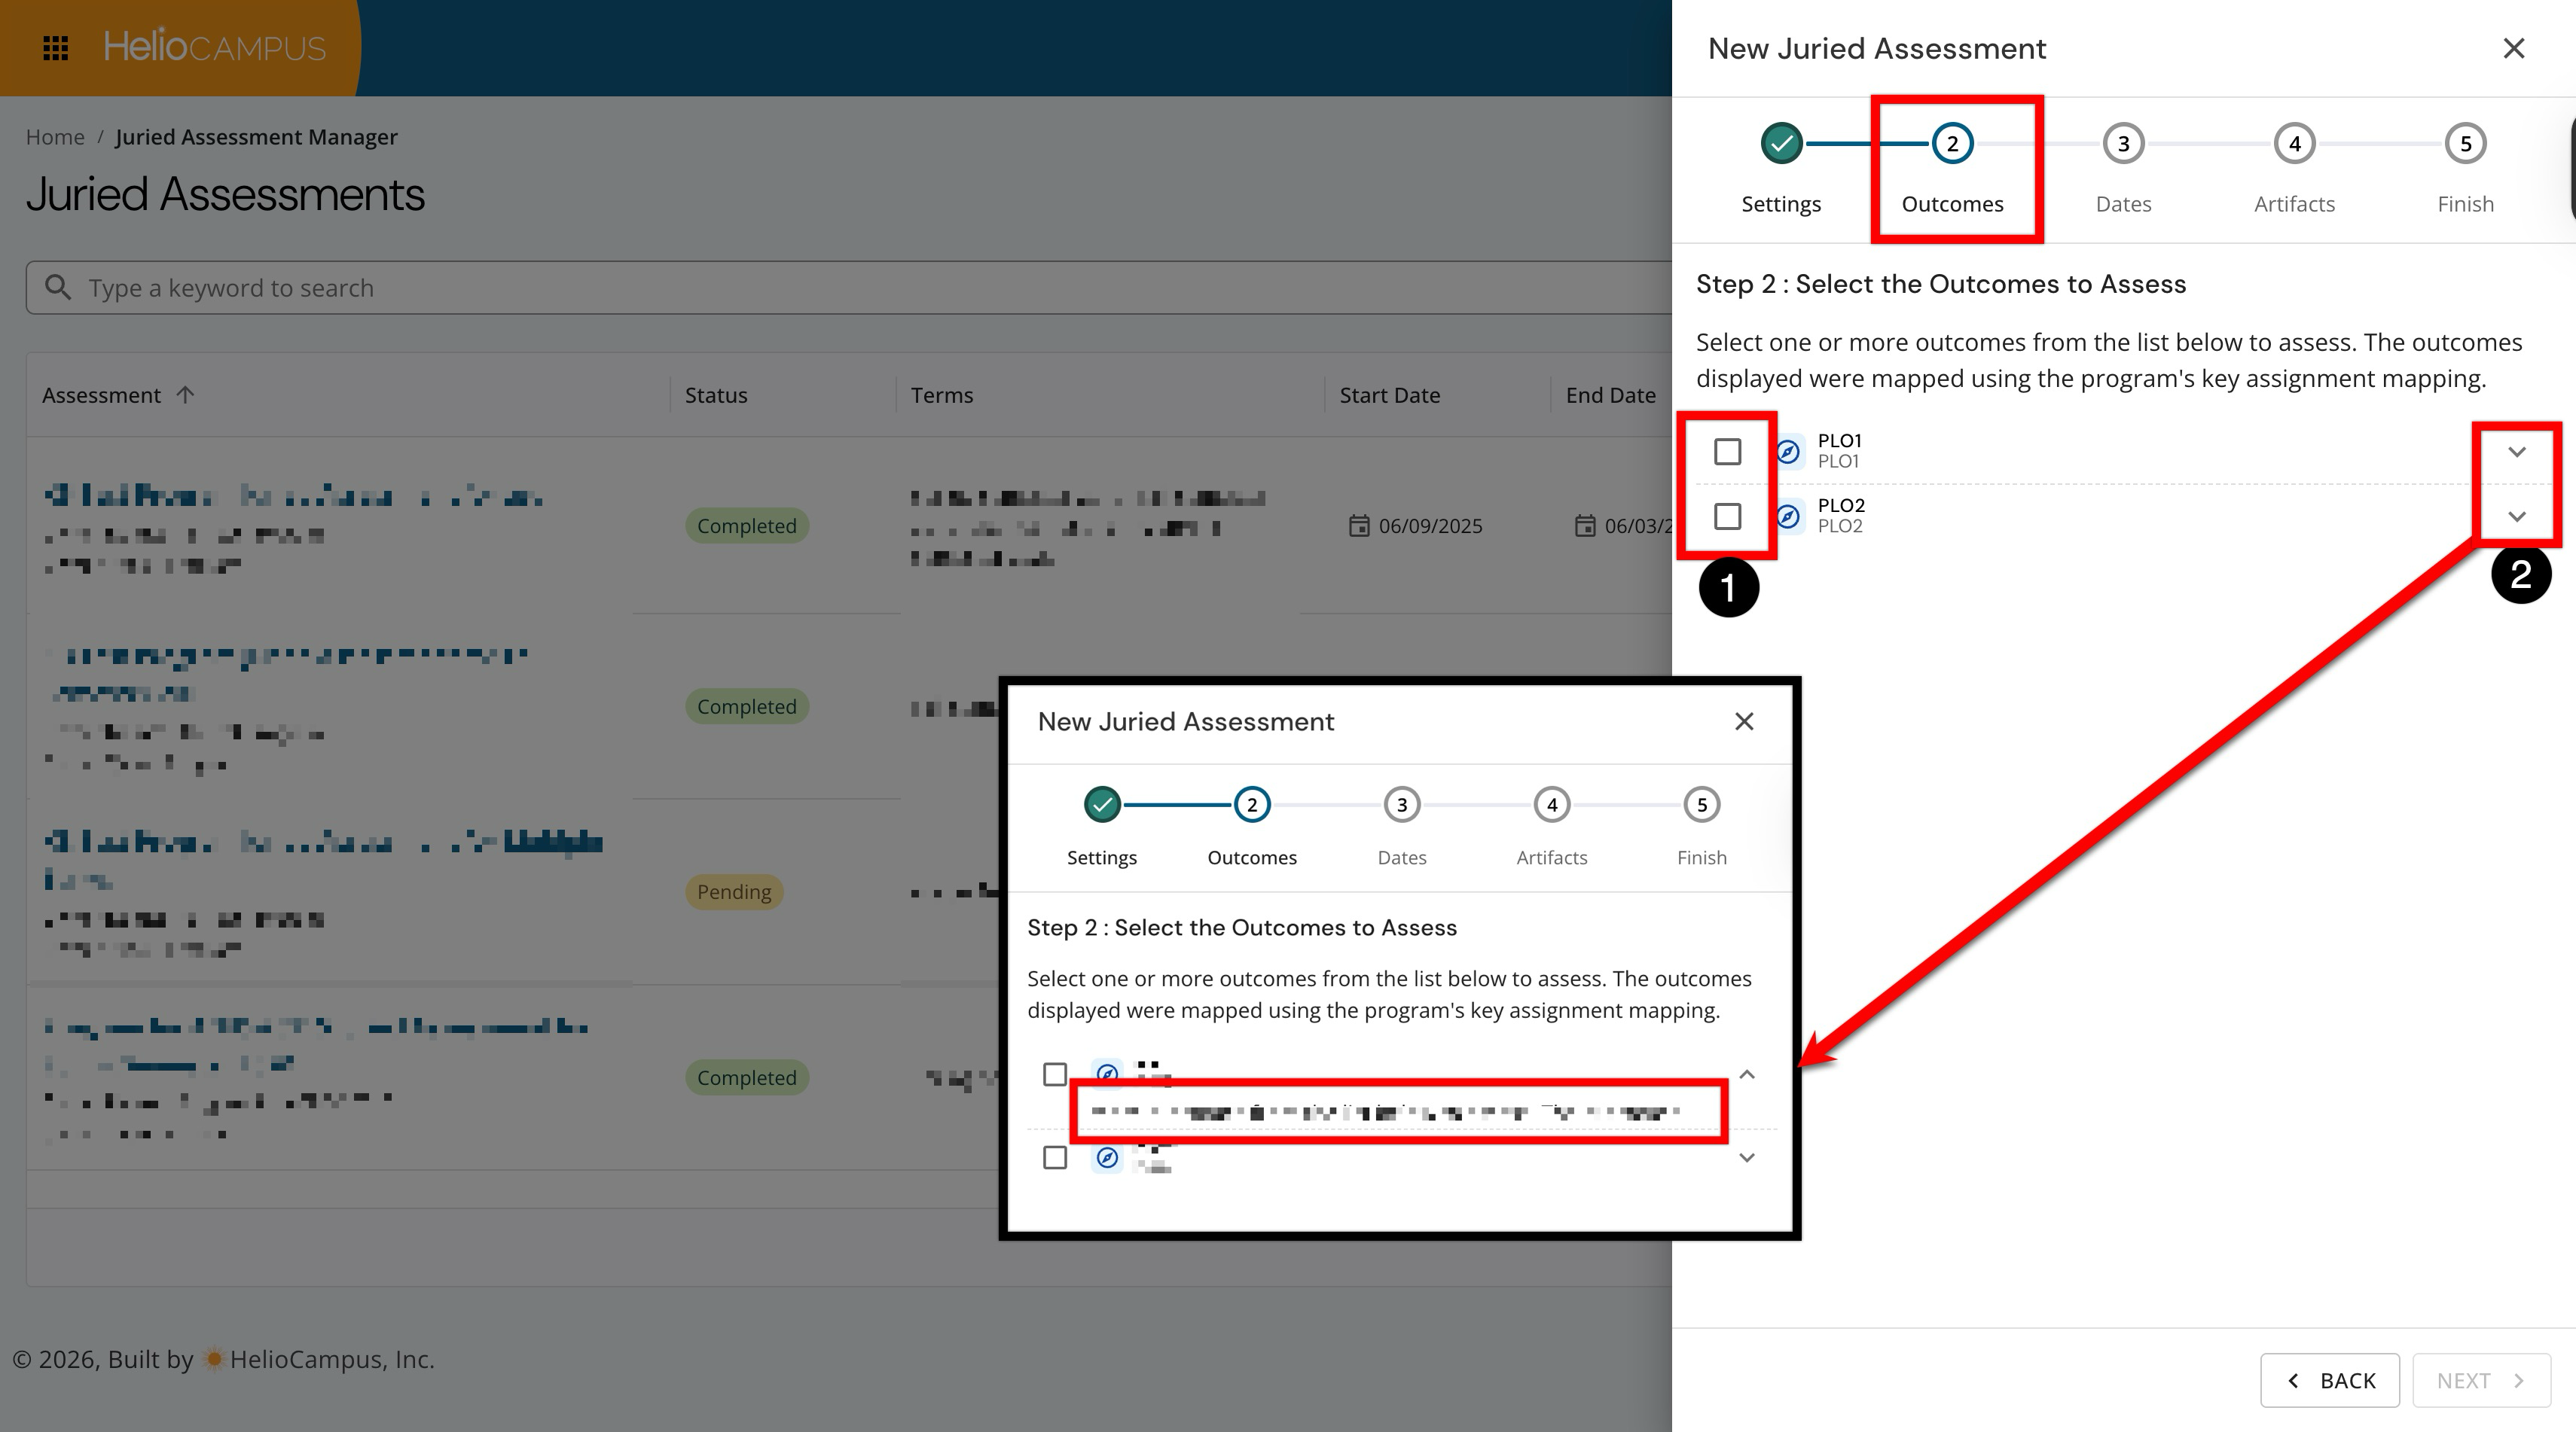Click the magnifier icon in the search bar
This screenshot has height=1432, width=2576.
pos(59,288)
